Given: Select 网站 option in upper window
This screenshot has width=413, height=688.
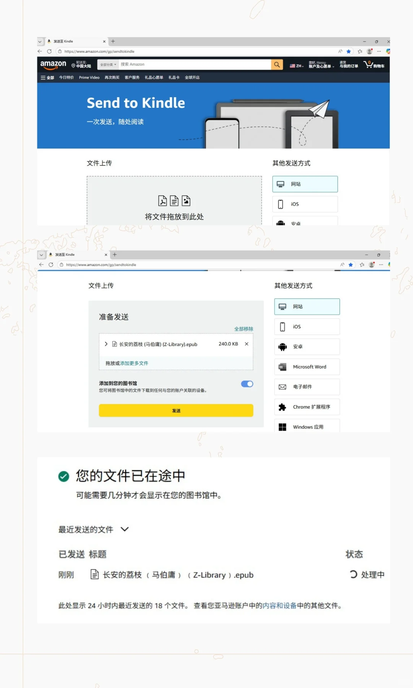Looking at the screenshot, I should point(305,184).
